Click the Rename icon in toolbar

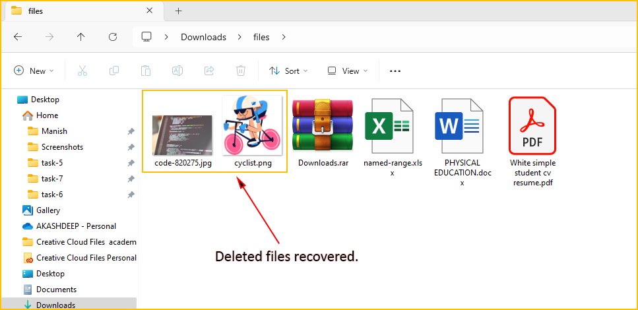pyautogui.click(x=177, y=71)
